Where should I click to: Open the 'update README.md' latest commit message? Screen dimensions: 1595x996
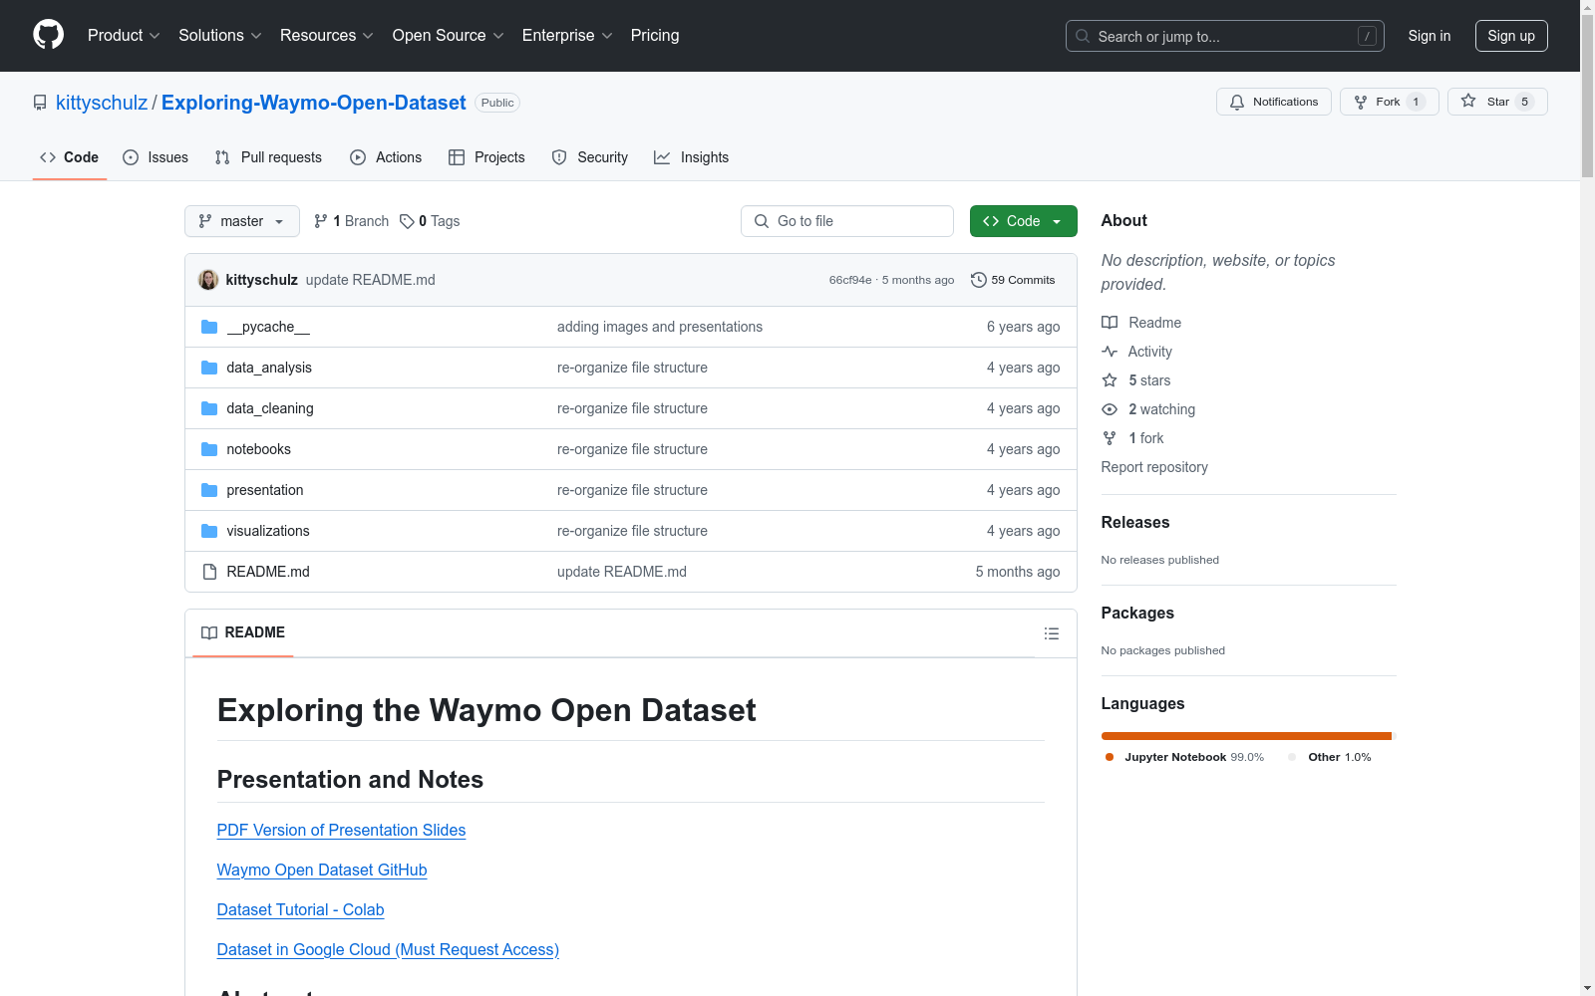pos(371,280)
